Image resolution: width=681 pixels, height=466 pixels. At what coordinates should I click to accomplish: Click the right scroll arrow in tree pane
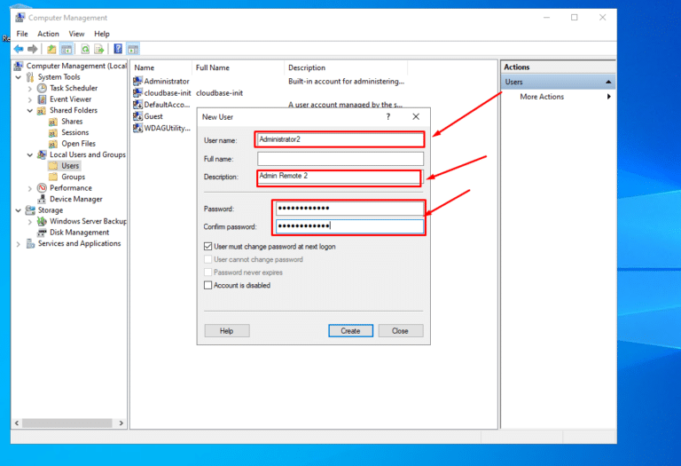click(x=121, y=423)
